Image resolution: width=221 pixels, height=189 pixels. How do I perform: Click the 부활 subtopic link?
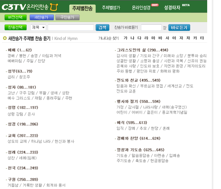point(43,93)
